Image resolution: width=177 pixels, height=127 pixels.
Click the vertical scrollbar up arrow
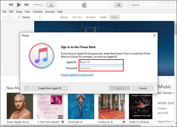click(x=176, y=23)
